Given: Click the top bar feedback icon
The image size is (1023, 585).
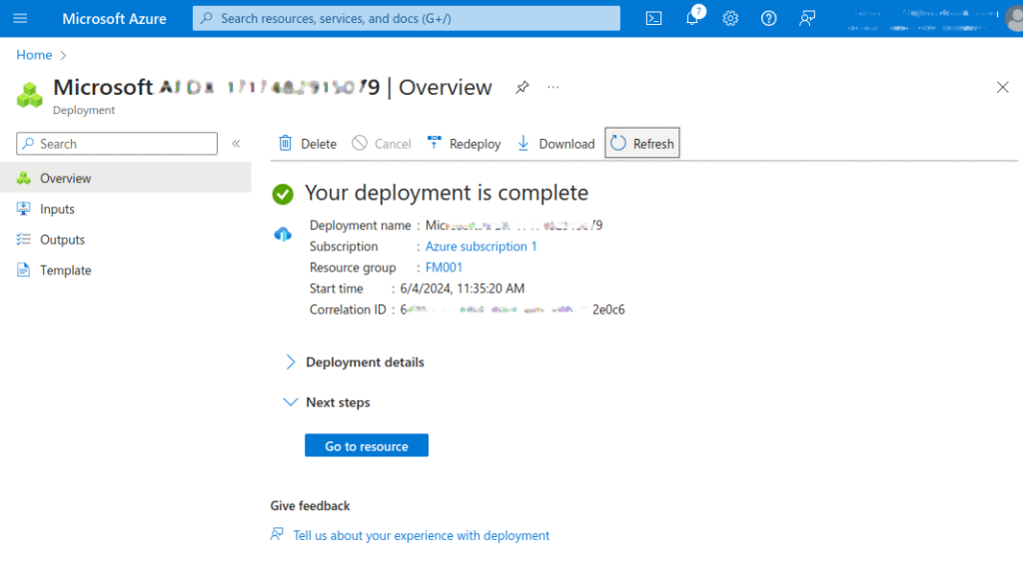Looking at the screenshot, I should 807,18.
